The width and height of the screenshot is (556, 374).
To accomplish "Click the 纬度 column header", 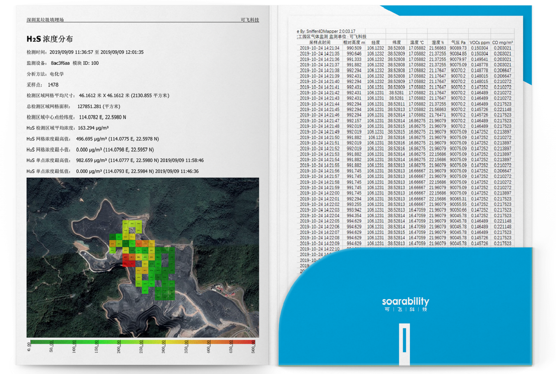I will point(396,42).
